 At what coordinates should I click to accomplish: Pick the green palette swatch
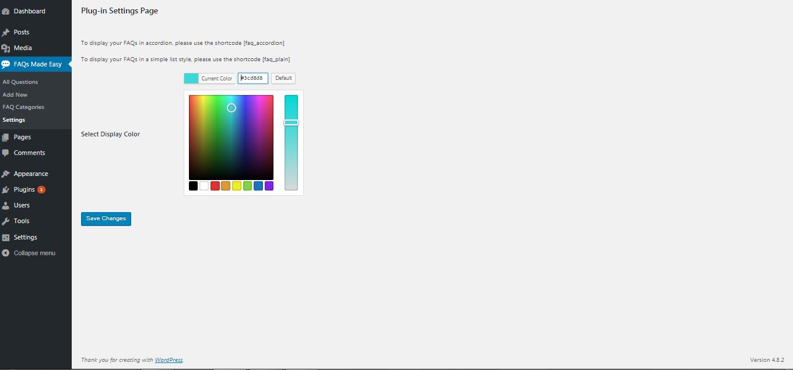247,186
